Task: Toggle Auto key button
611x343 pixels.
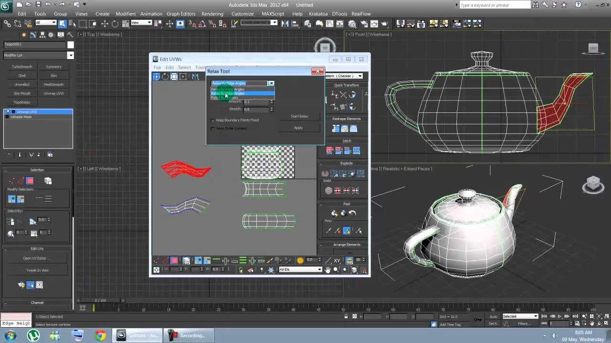Action: [493, 316]
